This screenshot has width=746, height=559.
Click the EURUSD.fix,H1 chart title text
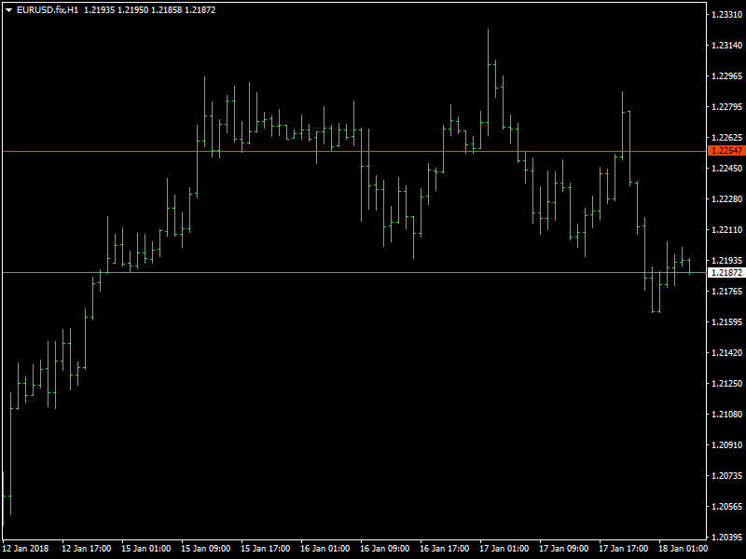(48, 10)
